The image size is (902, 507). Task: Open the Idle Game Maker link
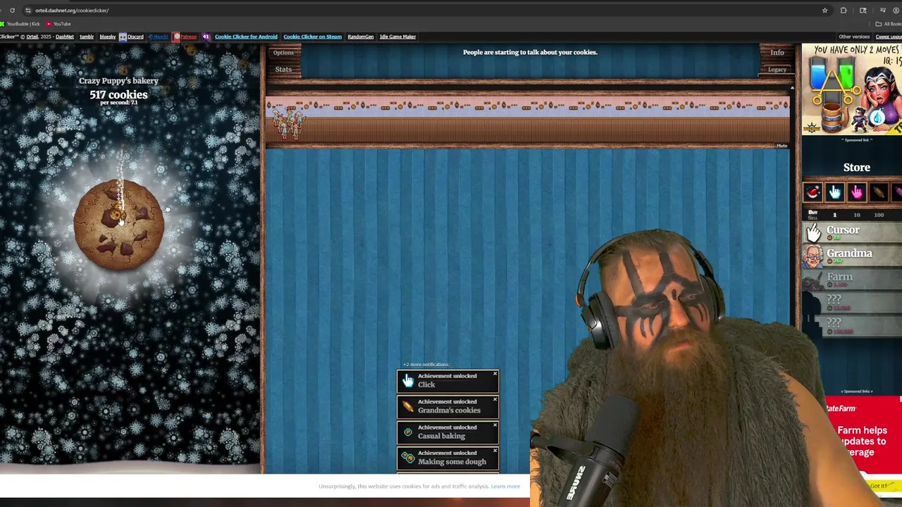point(397,37)
